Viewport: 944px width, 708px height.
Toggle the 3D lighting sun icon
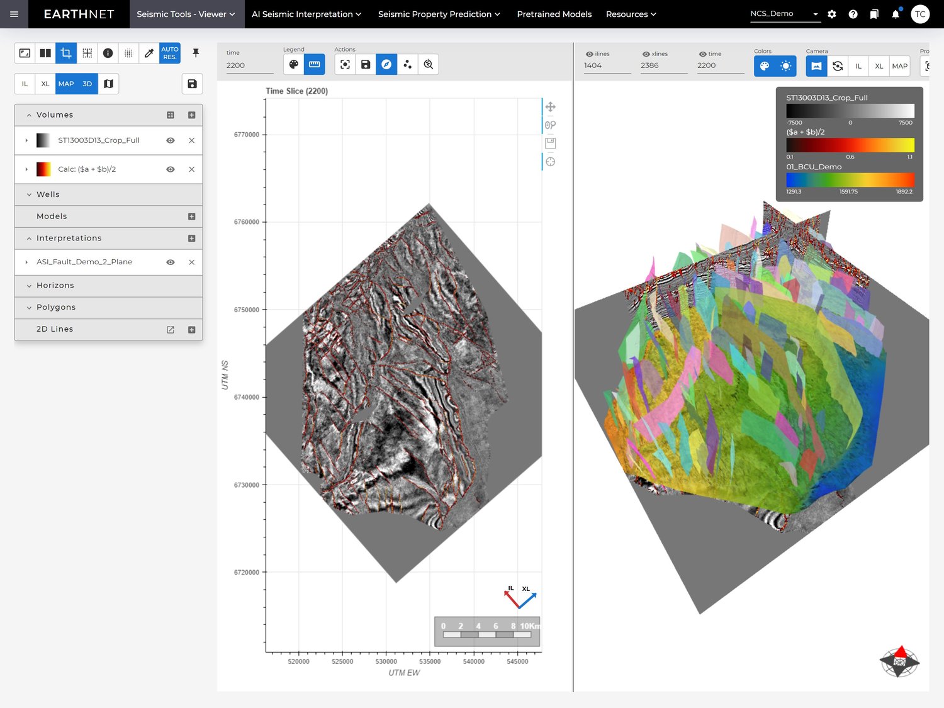[x=785, y=65]
